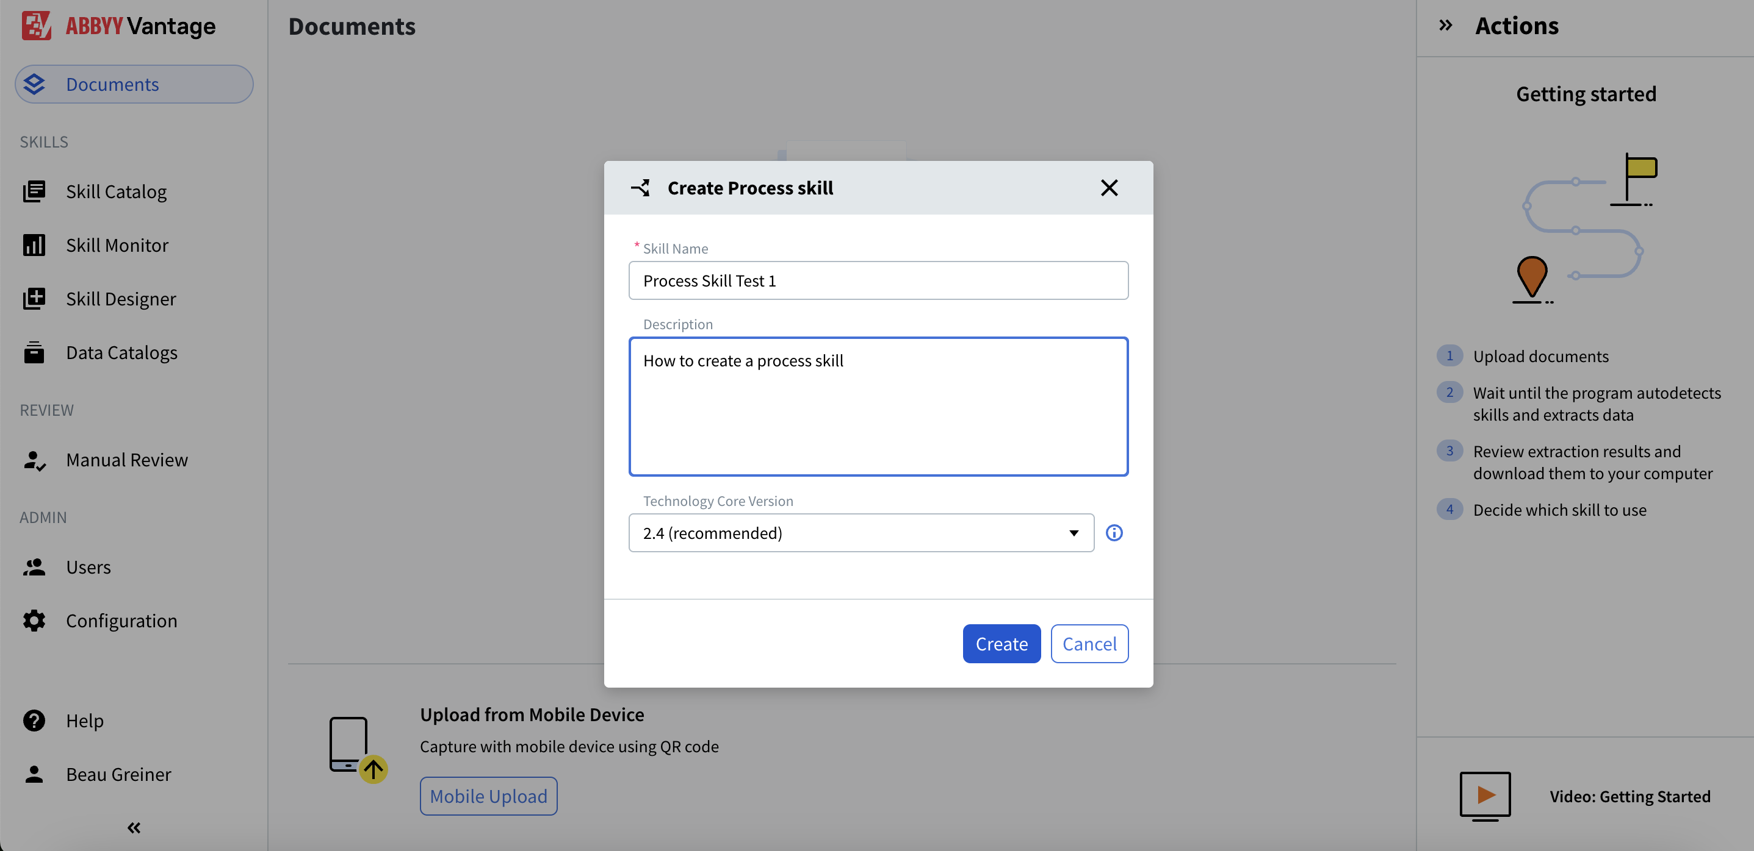The width and height of the screenshot is (1754, 851).
Task: Click the Skill Designer plus icon
Action: pos(34,299)
